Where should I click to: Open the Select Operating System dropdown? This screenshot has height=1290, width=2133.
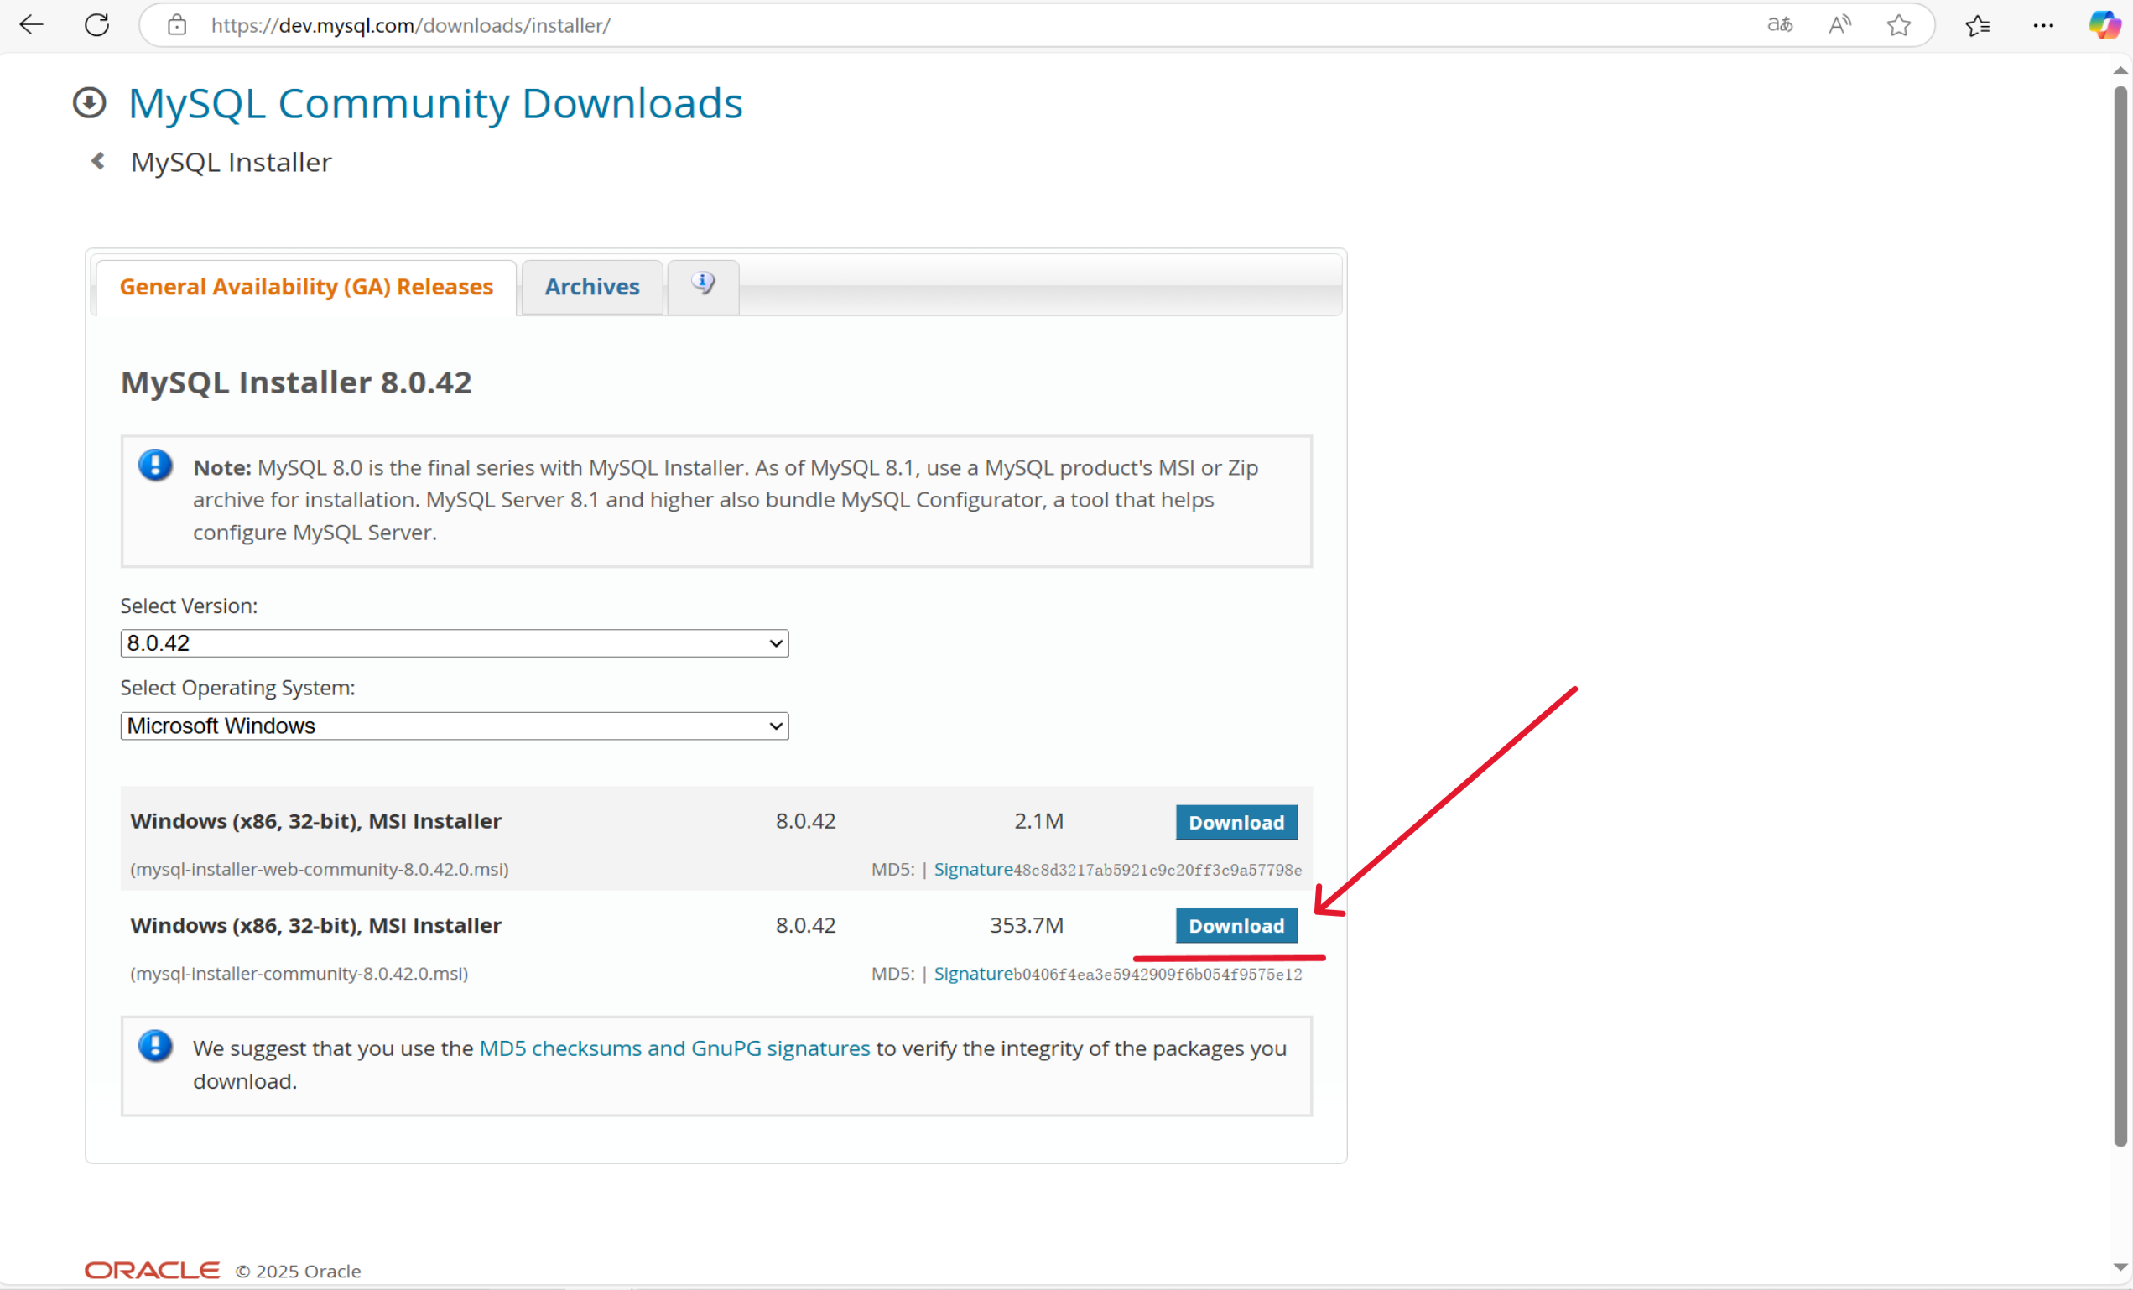(454, 726)
